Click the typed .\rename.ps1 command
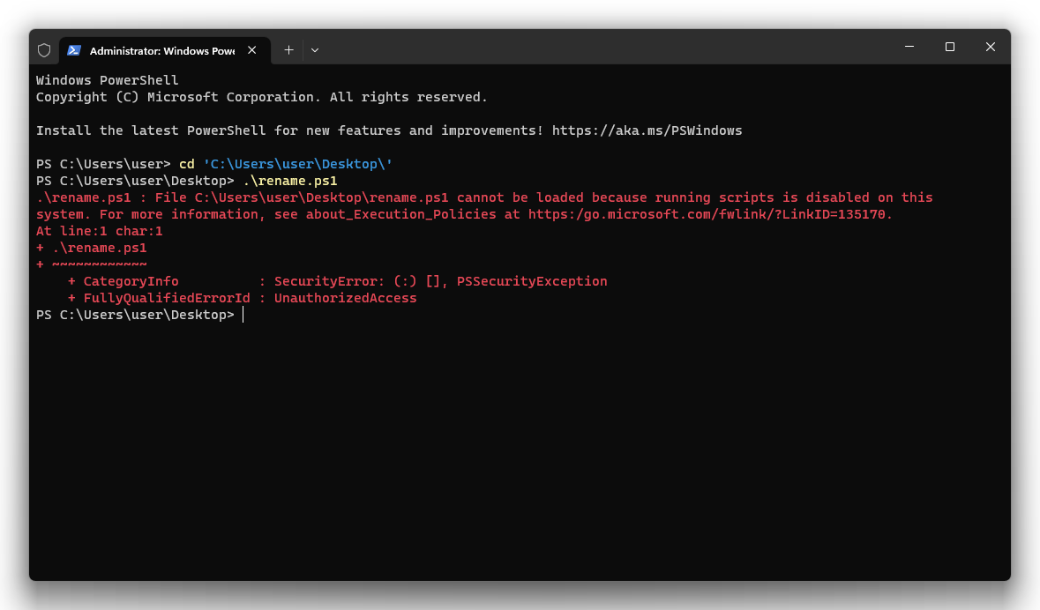This screenshot has width=1040, height=610. coord(290,181)
